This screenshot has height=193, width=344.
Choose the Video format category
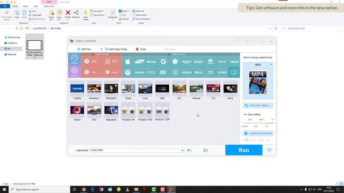tap(91, 61)
